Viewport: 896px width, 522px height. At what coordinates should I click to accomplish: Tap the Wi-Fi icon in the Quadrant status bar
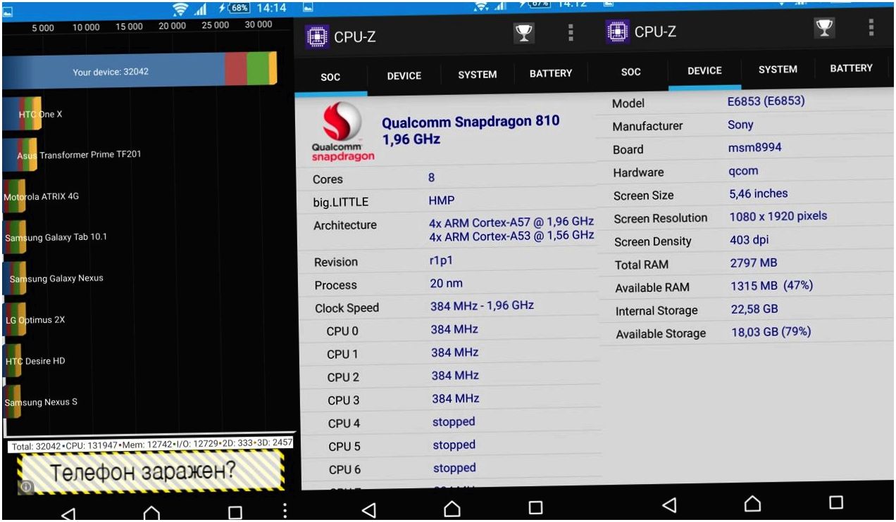pos(180,8)
